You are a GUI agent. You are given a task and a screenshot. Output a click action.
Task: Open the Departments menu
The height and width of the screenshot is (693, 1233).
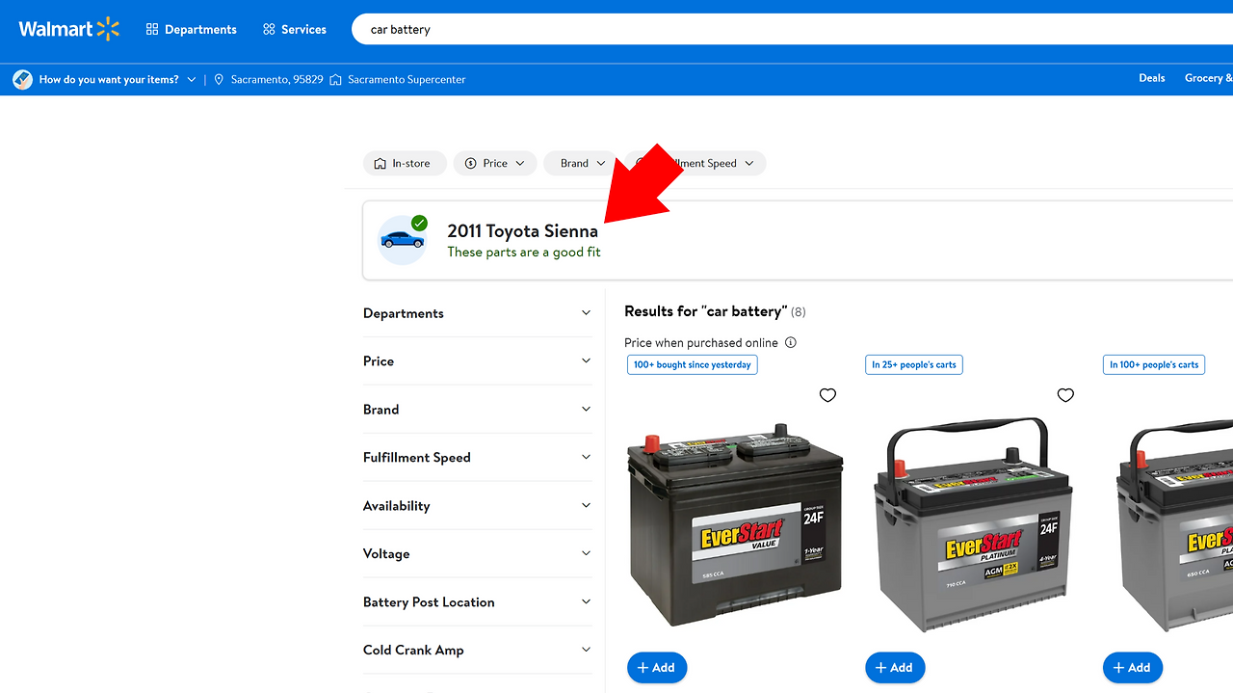click(191, 29)
